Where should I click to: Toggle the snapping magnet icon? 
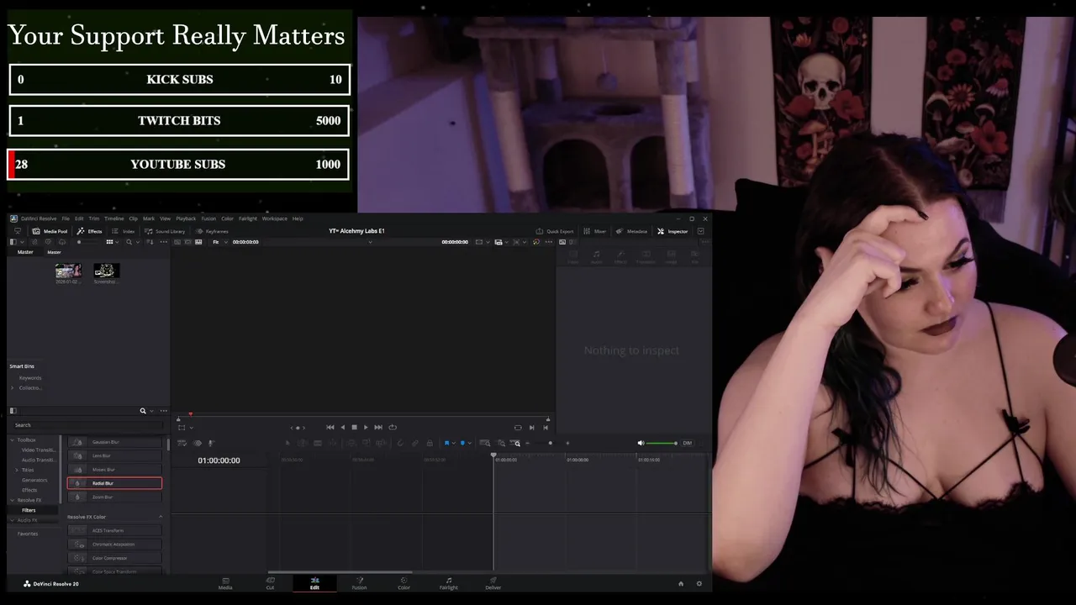tap(400, 443)
